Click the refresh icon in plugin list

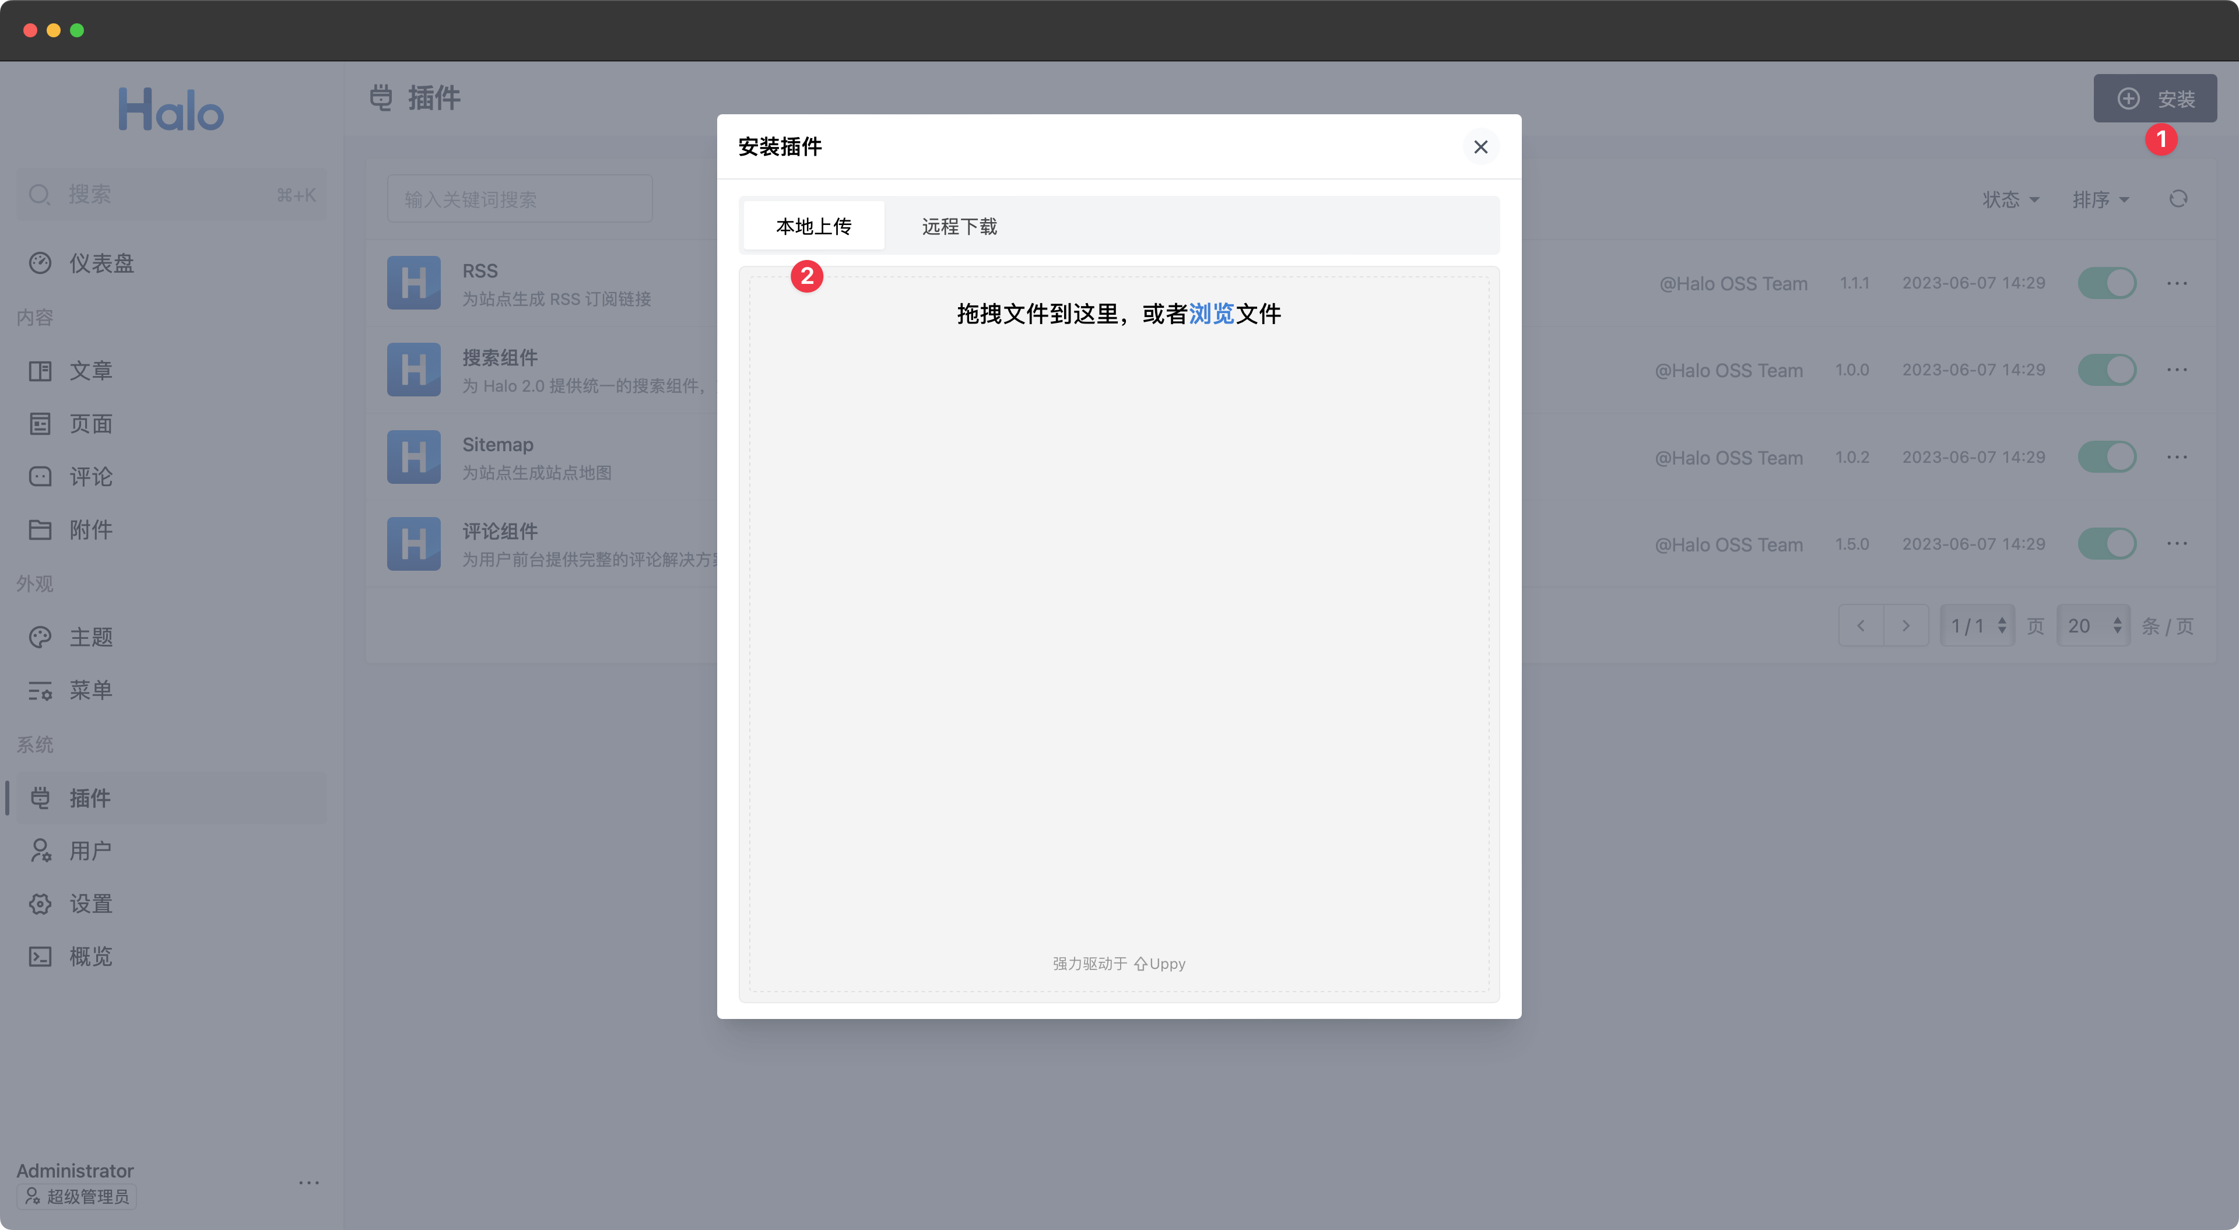pyautogui.click(x=2177, y=199)
